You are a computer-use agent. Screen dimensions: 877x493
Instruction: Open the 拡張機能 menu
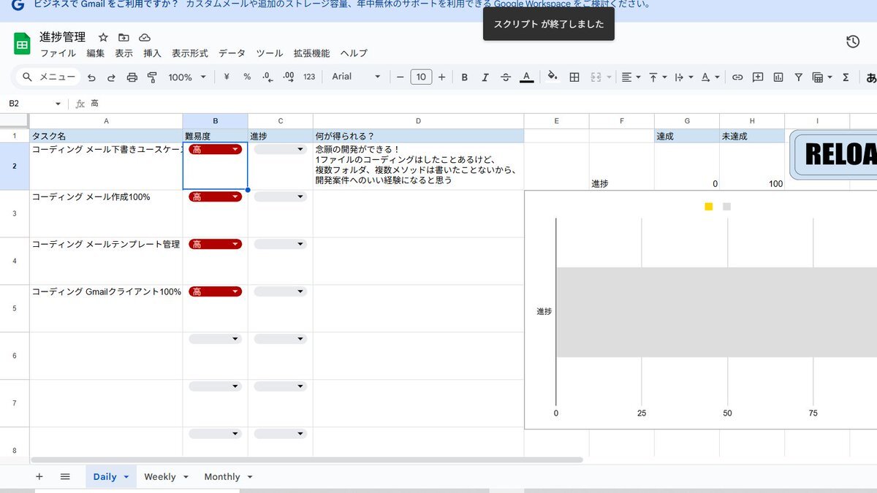click(x=311, y=53)
